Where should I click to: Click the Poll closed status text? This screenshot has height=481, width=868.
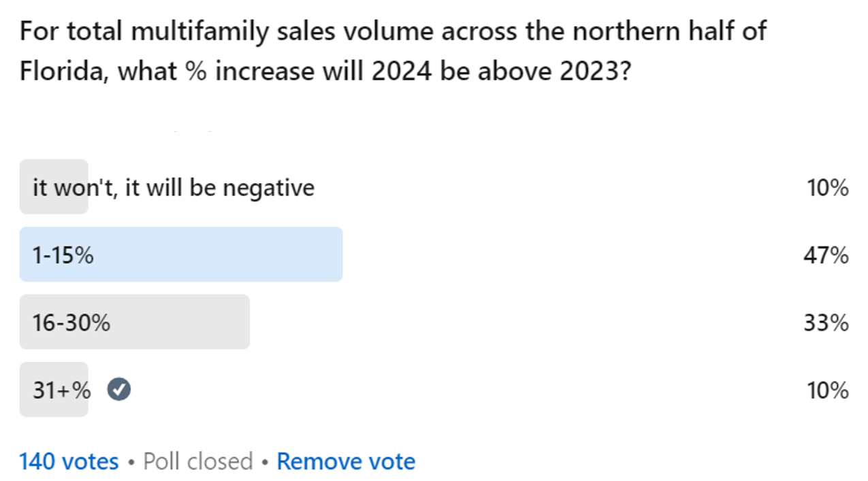tap(197, 461)
